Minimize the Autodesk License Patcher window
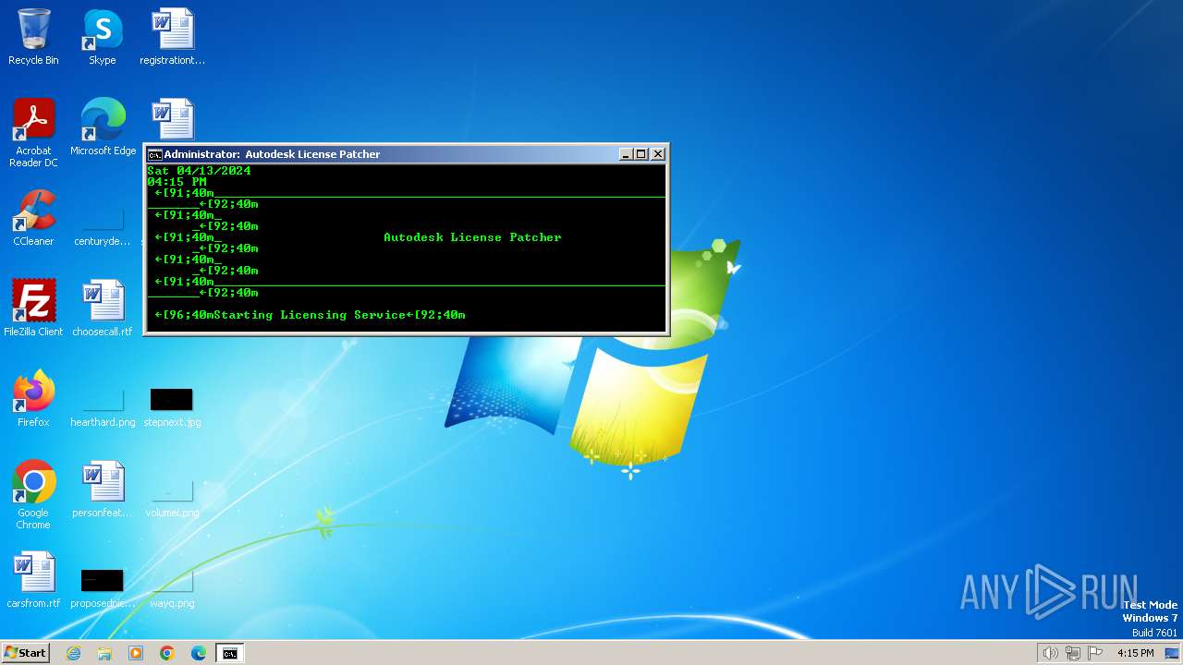This screenshot has height=665, width=1183. point(625,154)
